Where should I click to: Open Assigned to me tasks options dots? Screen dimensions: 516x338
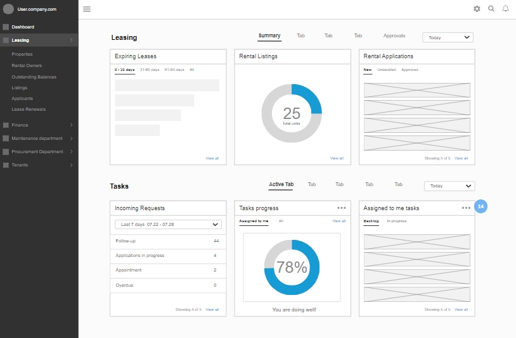click(466, 208)
